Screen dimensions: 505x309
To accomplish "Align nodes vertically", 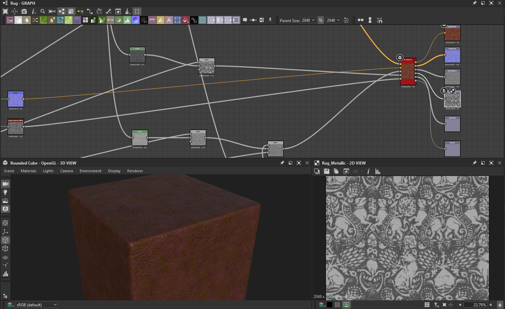I will coord(370,20).
